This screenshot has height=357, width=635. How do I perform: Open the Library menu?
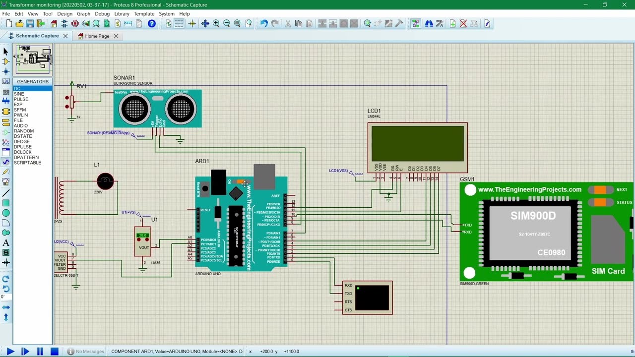[x=122, y=14]
